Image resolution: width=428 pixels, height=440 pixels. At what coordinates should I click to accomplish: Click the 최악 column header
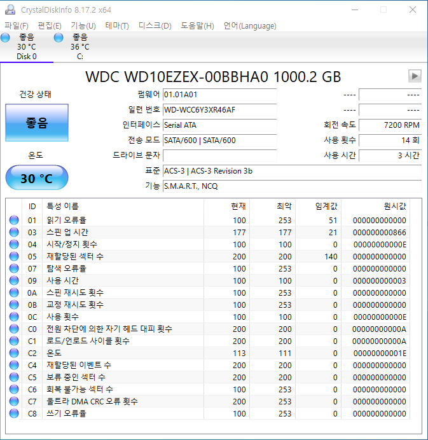(x=273, y=207)
